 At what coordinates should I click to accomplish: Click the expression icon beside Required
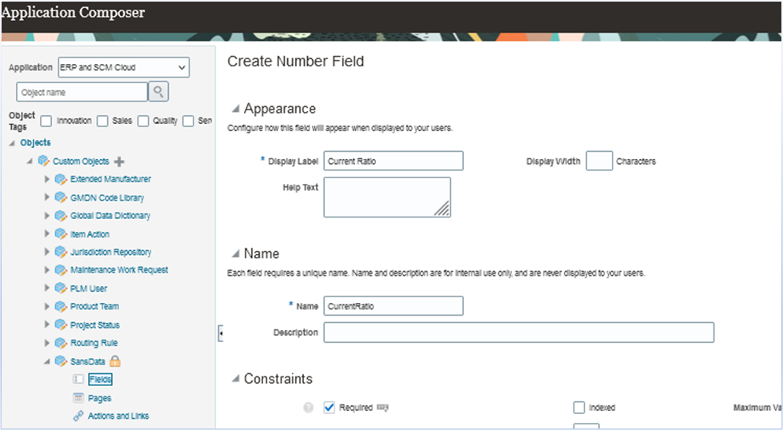click(382, 408)
